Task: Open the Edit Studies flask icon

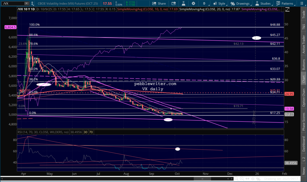Action: click(x=183, y=3)
